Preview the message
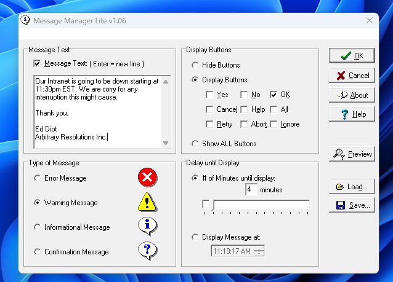Screen dimensions: 393x282 point(352,154)
